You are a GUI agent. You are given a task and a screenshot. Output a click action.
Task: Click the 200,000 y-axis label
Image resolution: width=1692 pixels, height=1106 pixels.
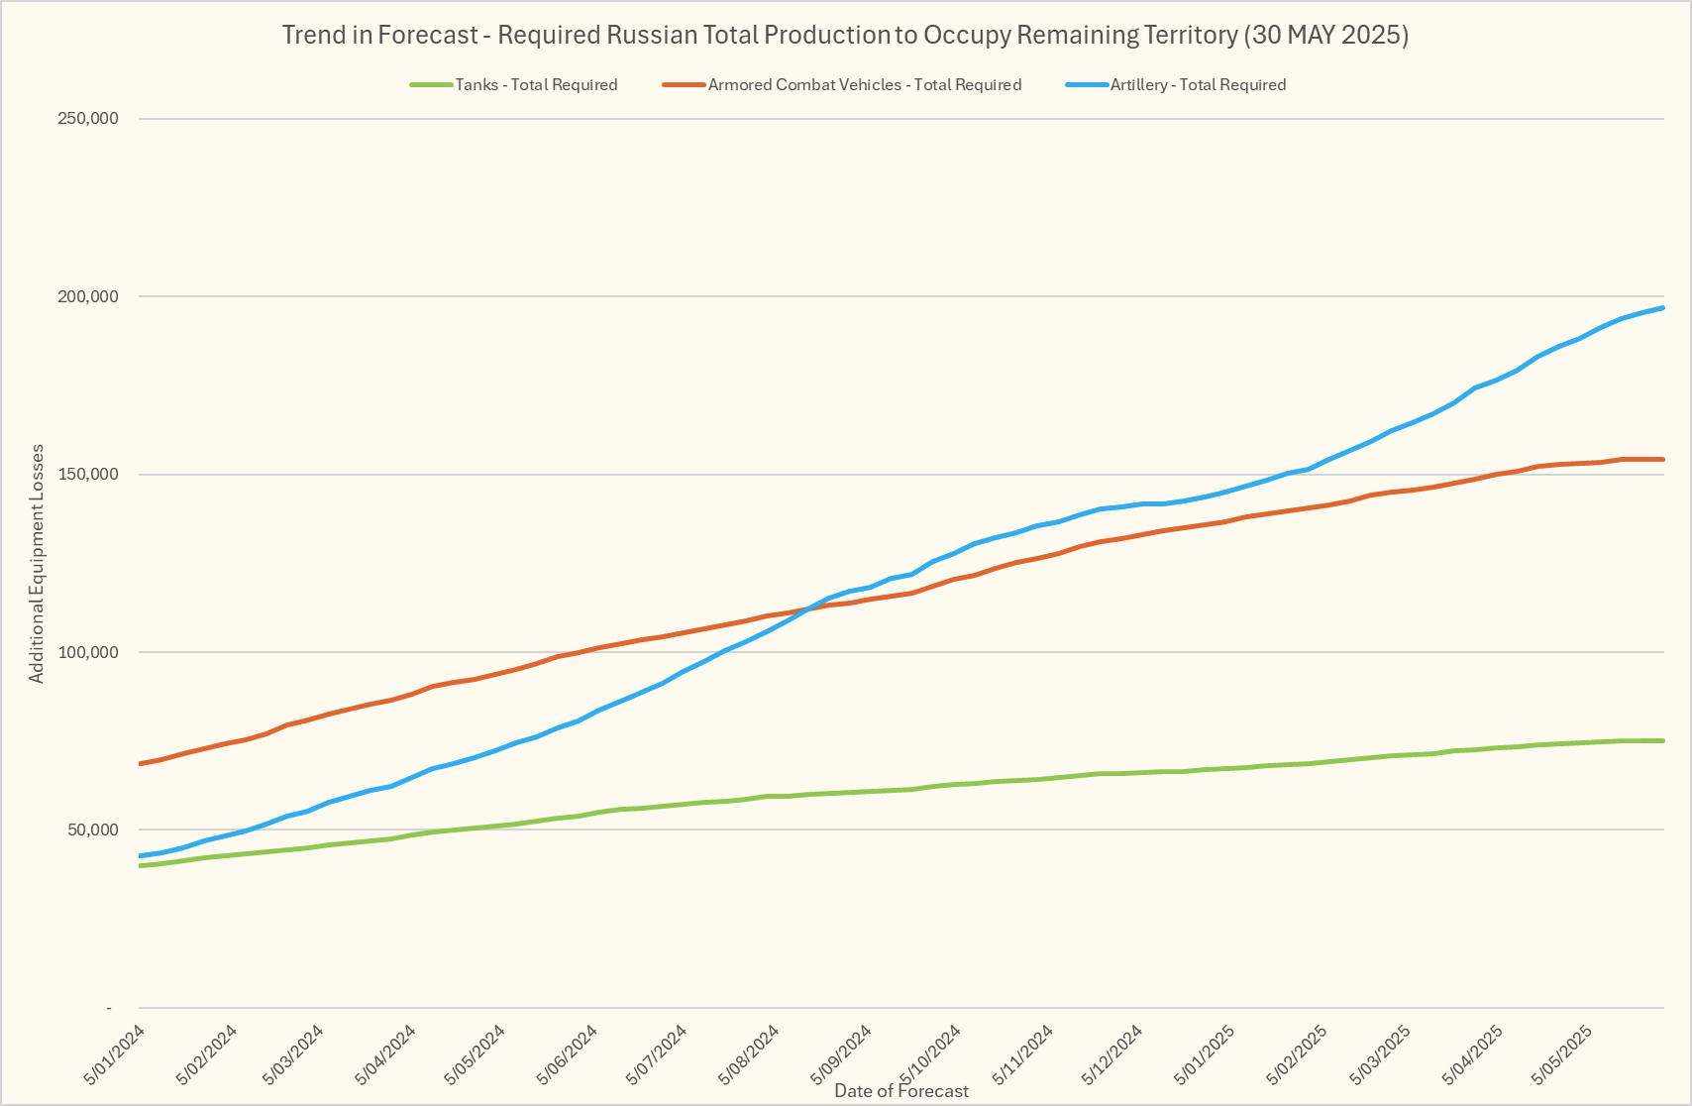(92, 297)
